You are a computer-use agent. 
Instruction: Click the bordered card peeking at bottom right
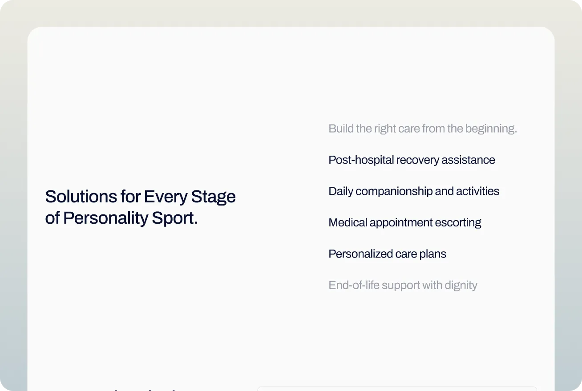(397, 388)
